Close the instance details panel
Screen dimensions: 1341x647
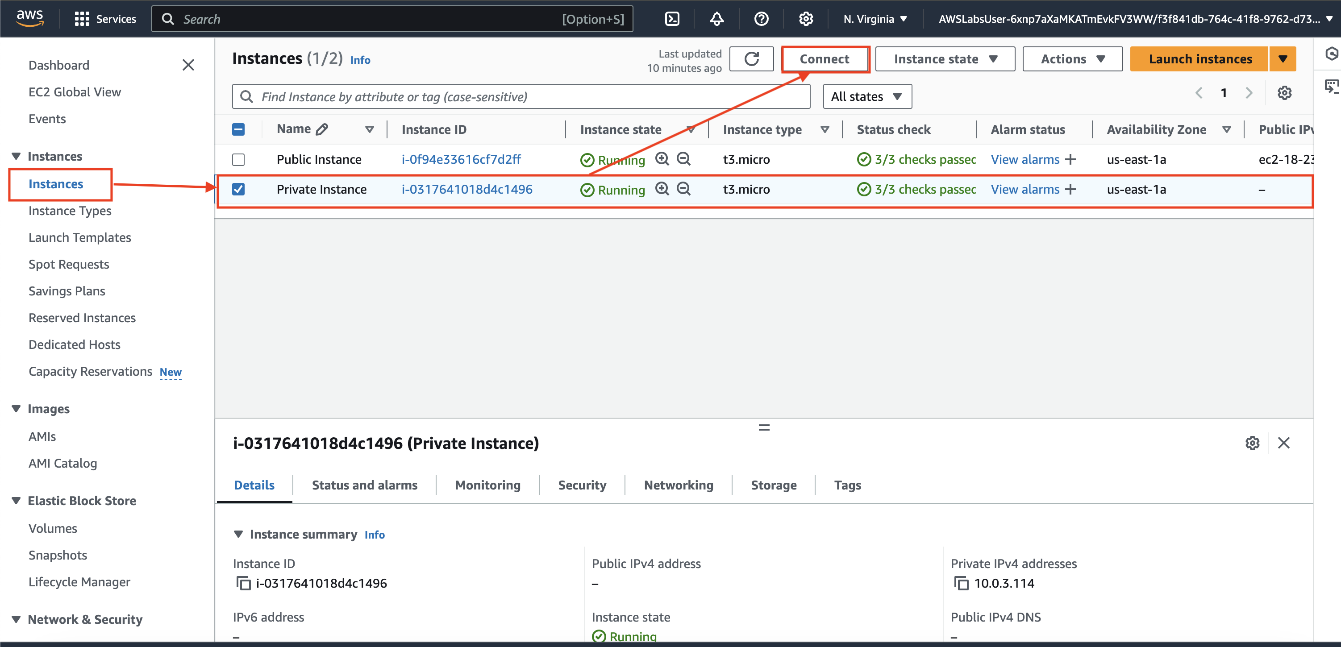point(1284,443)
